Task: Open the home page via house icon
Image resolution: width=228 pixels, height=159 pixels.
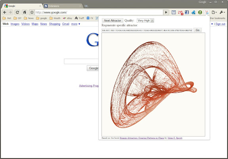Action: coord(25,12)
